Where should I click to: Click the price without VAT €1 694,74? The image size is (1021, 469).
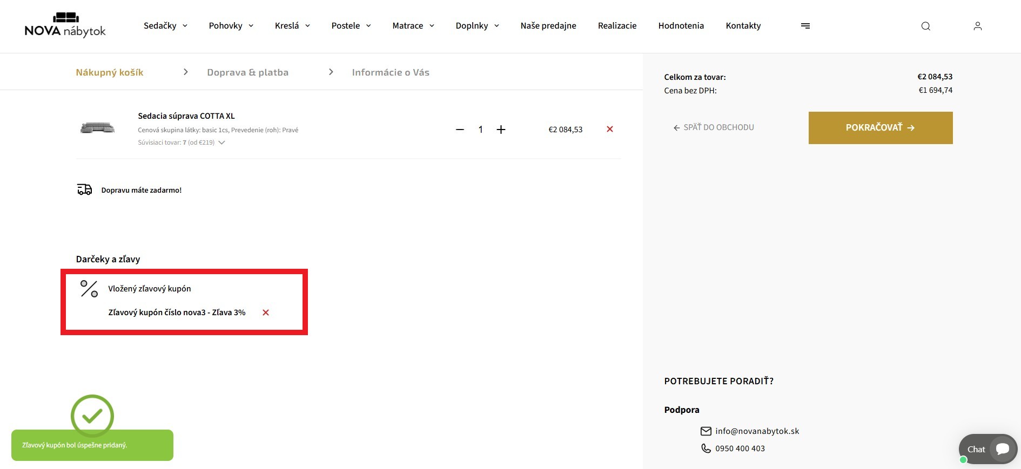coord(936,90)
